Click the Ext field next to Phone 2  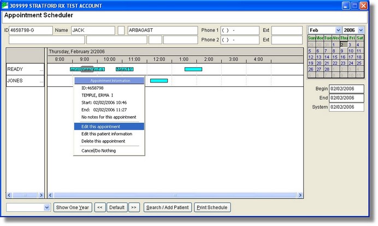(x=287, y=40)
